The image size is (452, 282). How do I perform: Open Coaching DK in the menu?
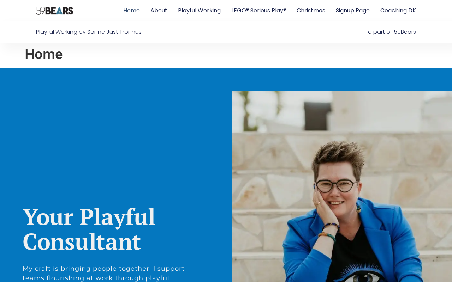(398, 11)
